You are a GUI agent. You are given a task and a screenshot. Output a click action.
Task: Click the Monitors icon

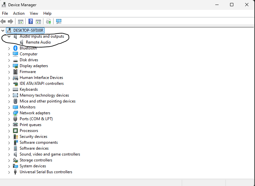(15, 107)
